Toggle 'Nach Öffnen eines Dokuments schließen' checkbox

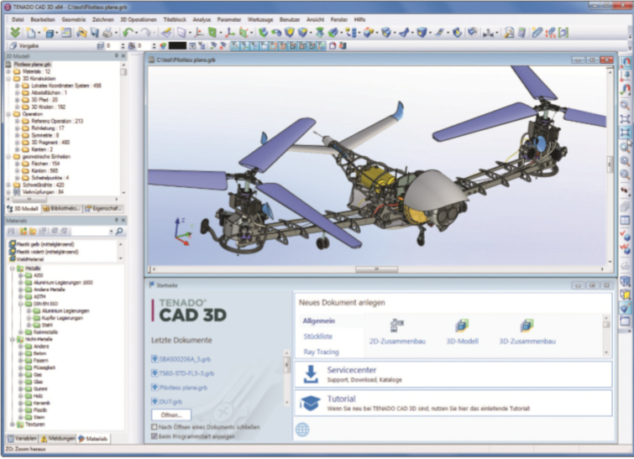click(x=154, y=426)
